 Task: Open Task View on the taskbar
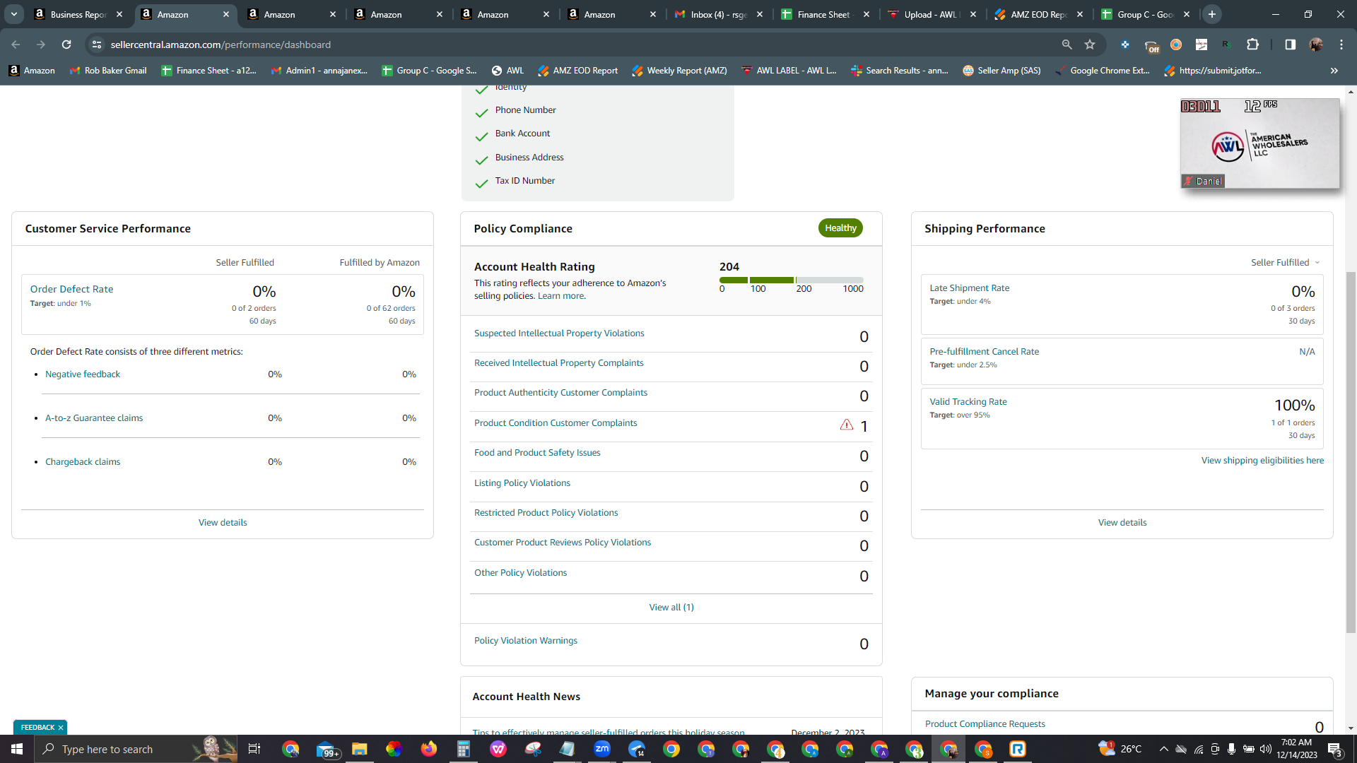254,749
